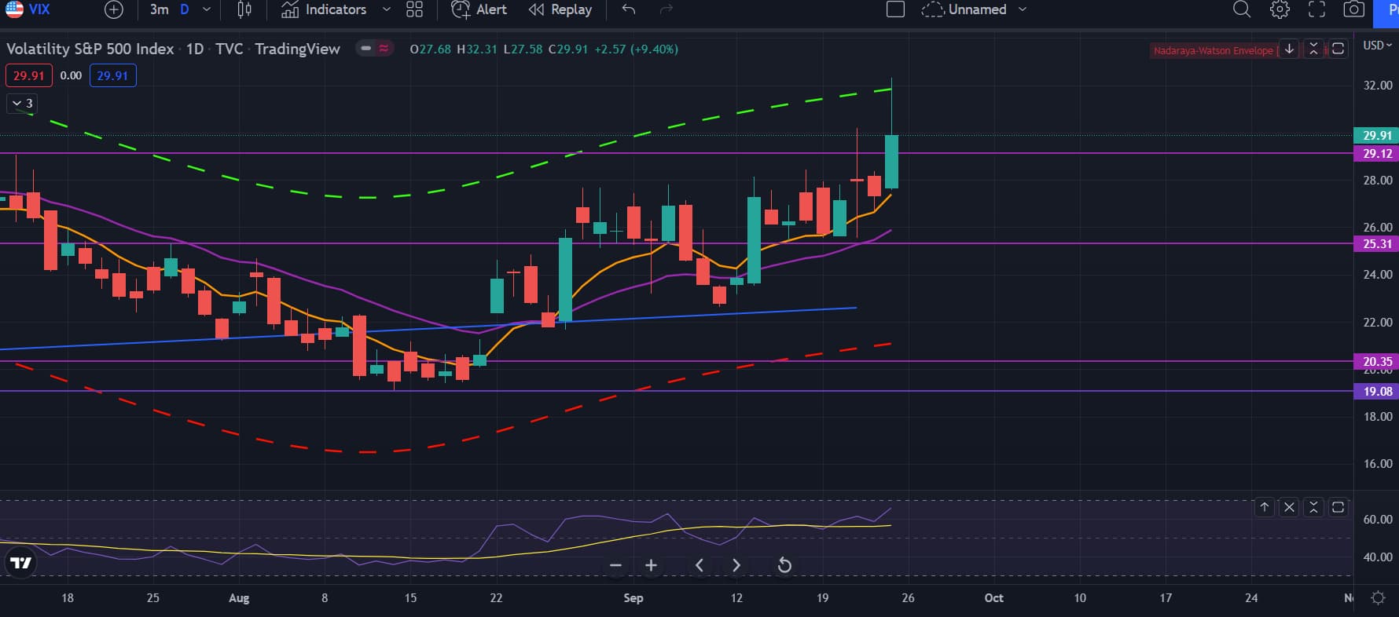The image size is (1399, 617).
Task: Collapse the main chart pane
Action: coord(1313,49)
